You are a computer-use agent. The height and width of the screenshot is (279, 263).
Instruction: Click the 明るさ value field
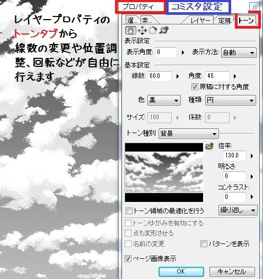(234, 176)
